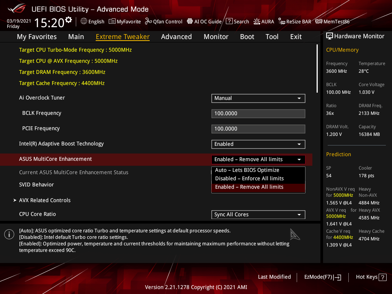This screenshot has width=392, height=294.
Task: Click Current ASUS MultiCore Enhancement Status row
Action: pos(74,172)
